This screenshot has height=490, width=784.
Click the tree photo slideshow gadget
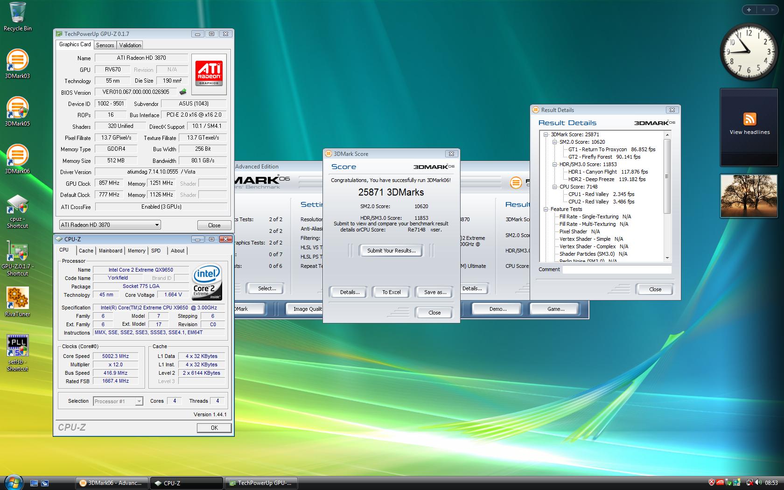click(749, 196)
